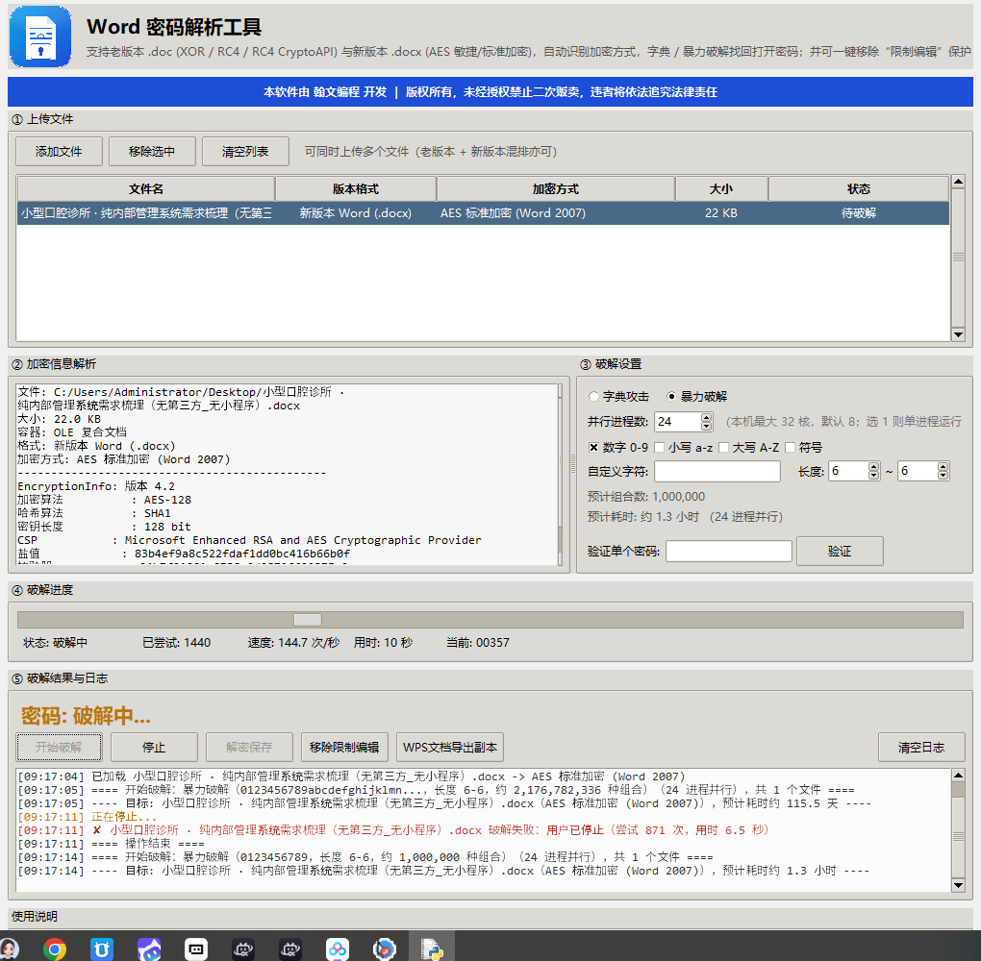Click the 清空列表 button
Screen dimensions: 981x961
(245, 151)
